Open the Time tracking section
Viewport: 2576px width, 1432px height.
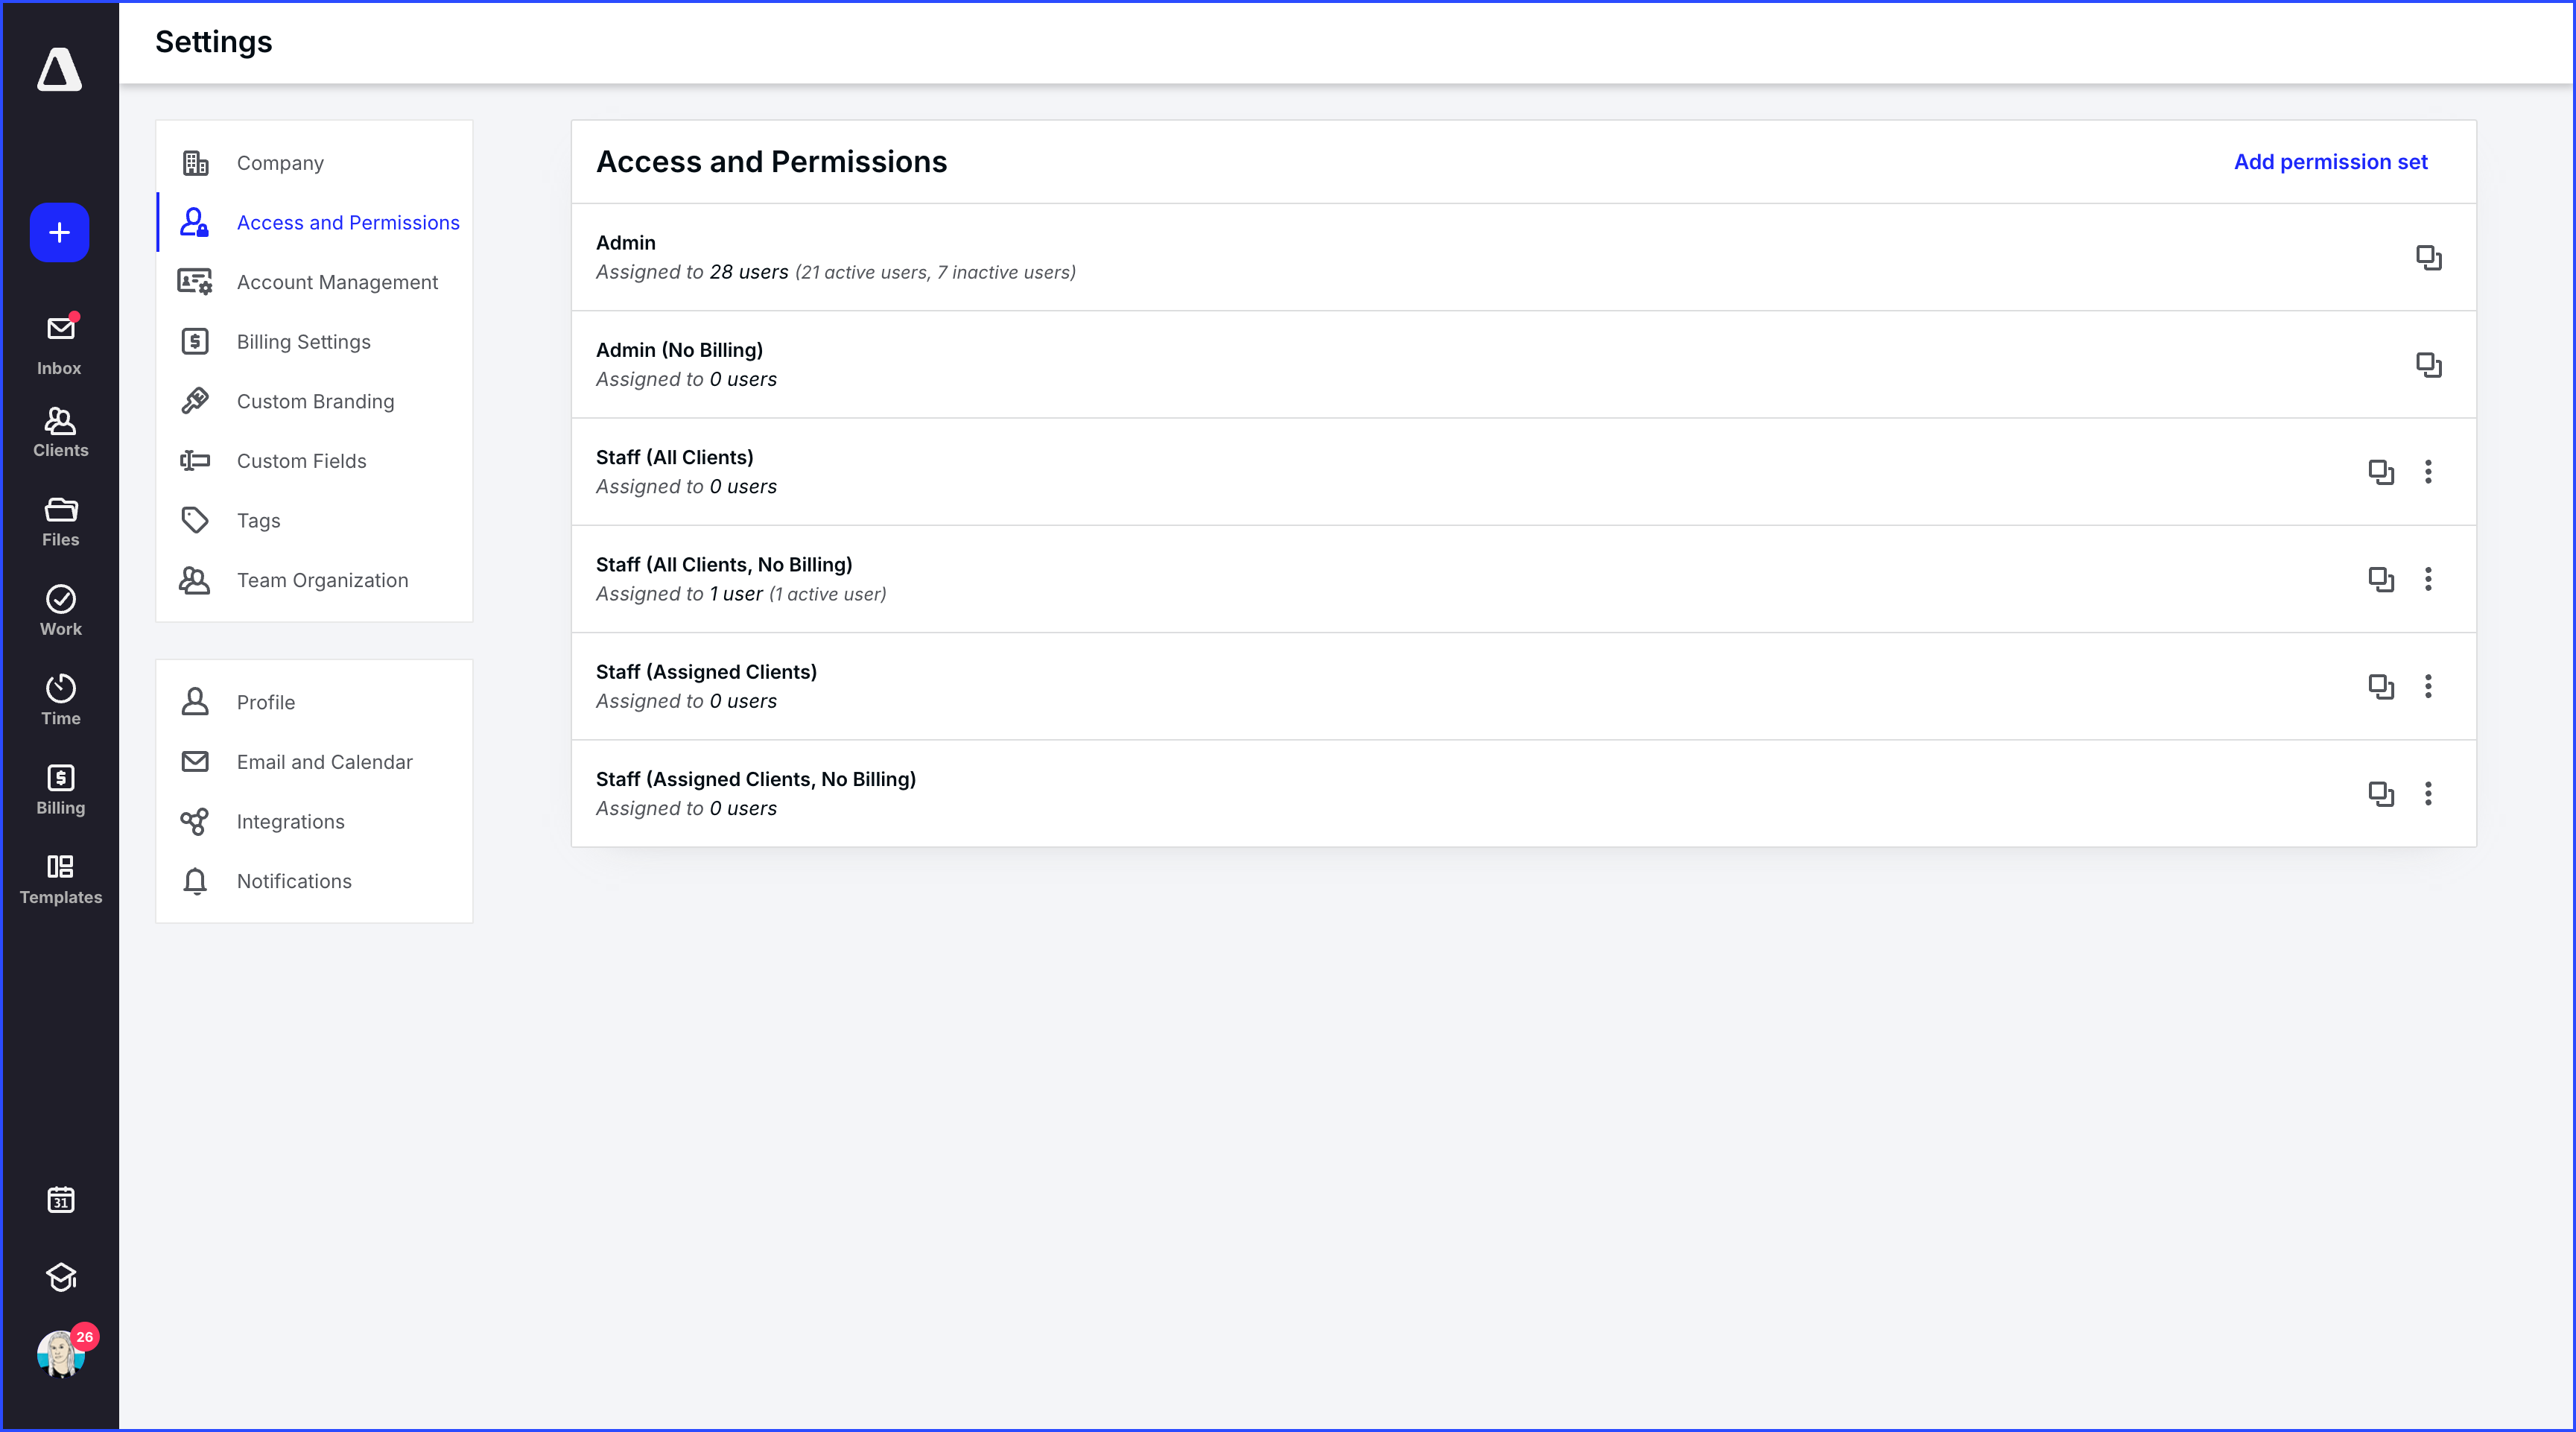(60, 699)
